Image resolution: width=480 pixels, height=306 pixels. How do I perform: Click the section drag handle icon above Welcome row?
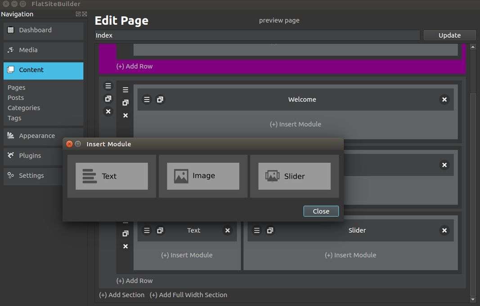pyautogui.click(x=108, y=86)
